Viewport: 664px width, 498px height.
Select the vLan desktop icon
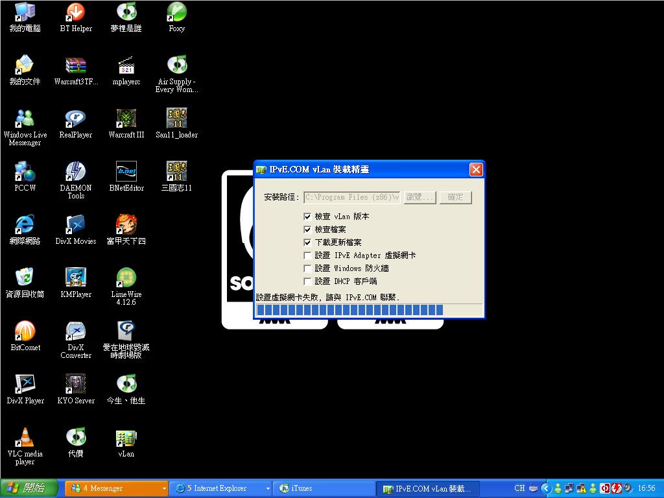pyautogui.click(x=126, y=438)
